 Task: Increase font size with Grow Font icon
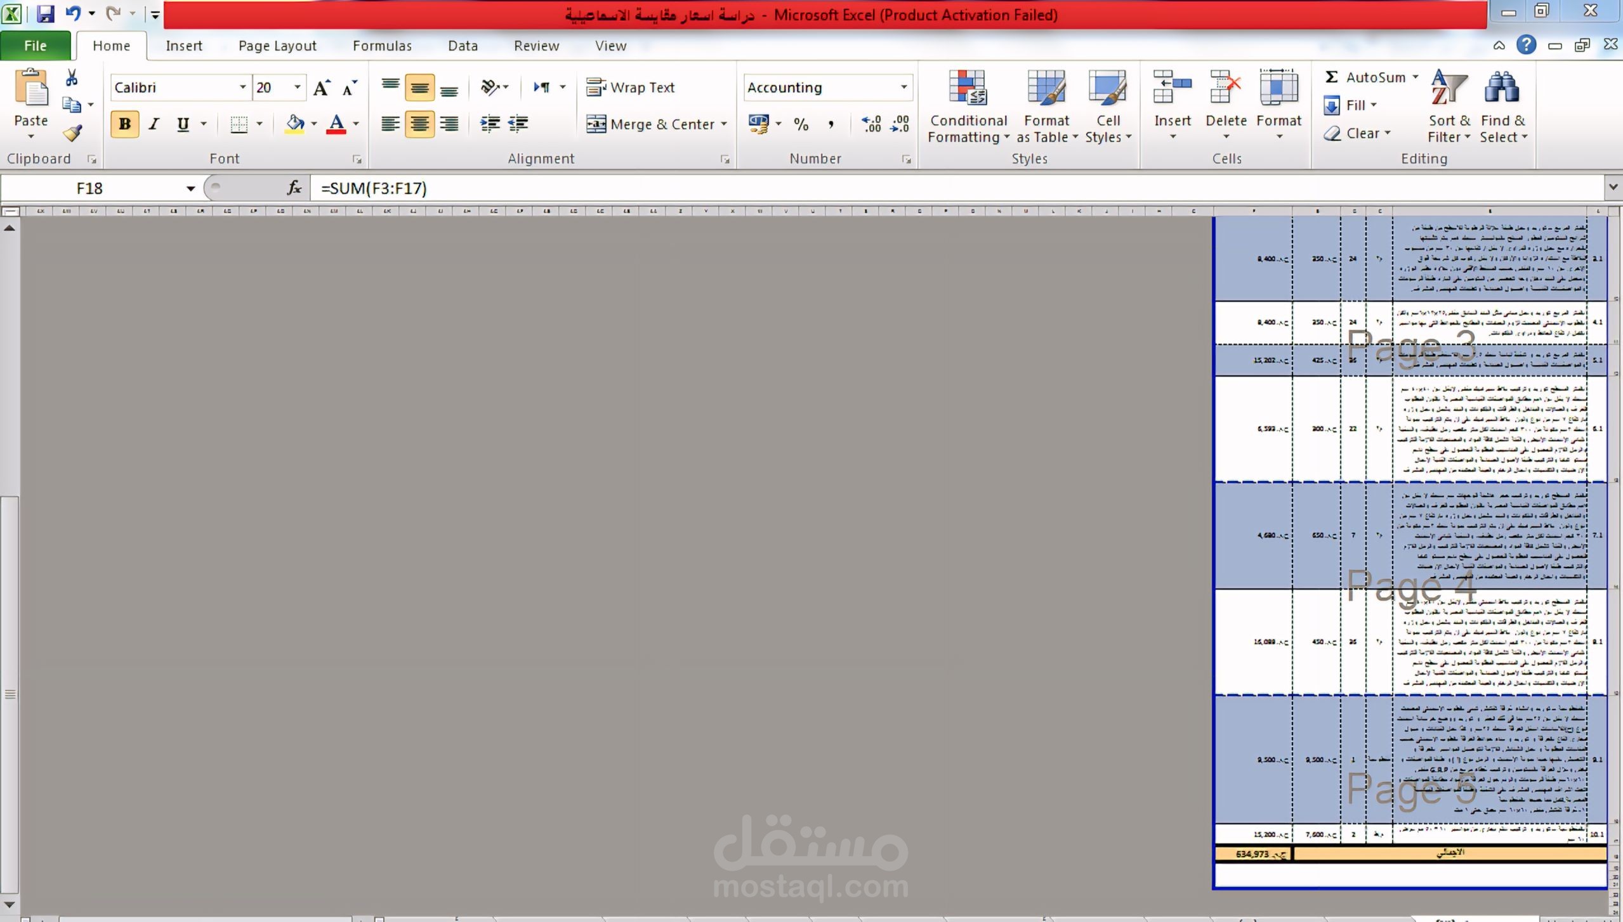coord(322,88)
